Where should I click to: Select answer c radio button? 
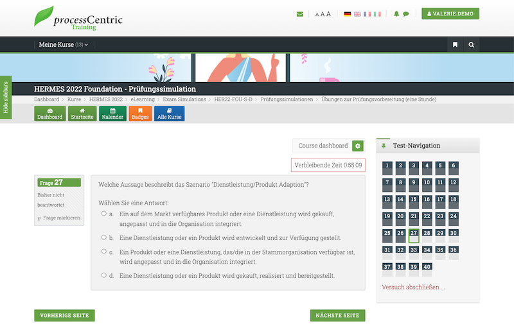[104, 252]
